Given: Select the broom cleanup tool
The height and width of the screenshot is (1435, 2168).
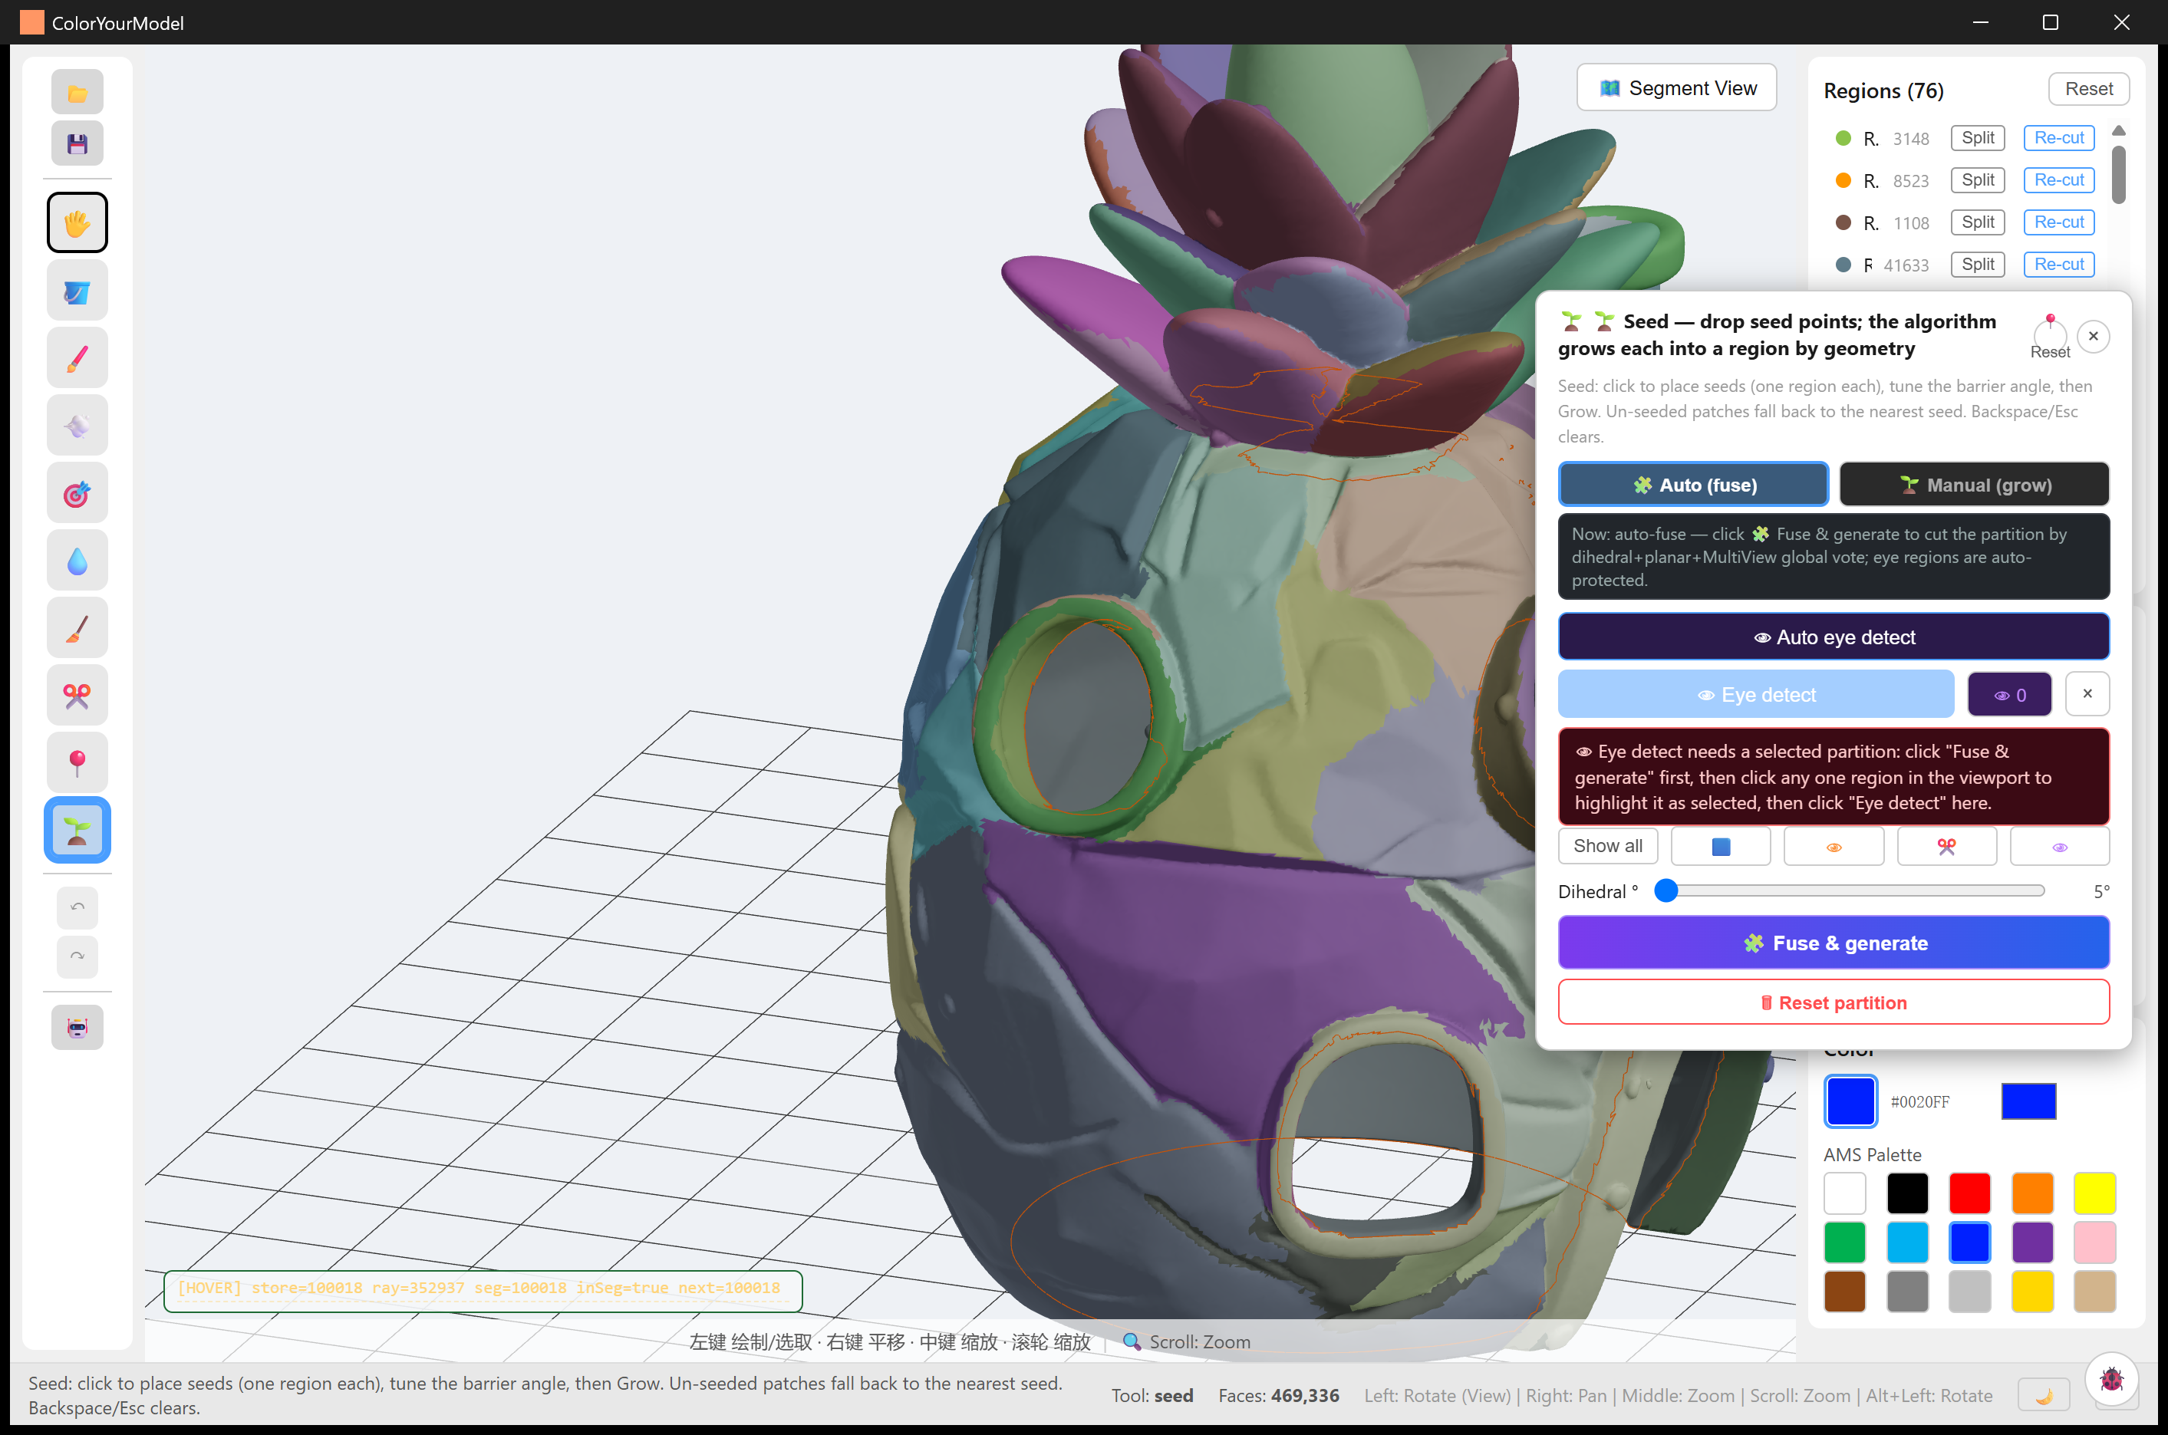Looking at the screenshot, I should (77, 629).
